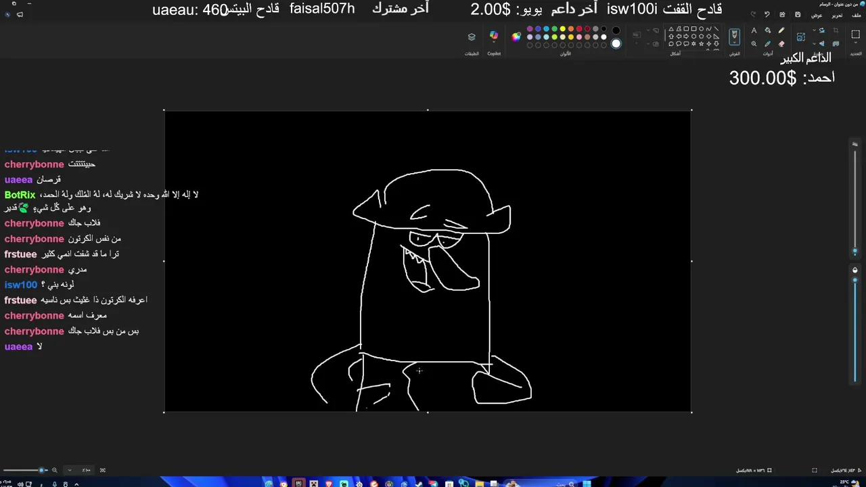Select the Magnifier tool
This screenshot has width=866, height=487.
[754, 44]
